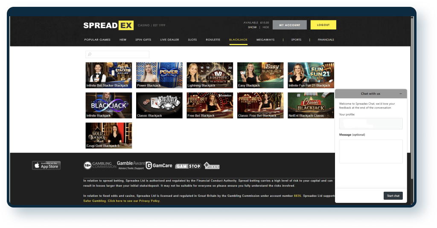Click the Spreadex logo
The height and width of the screenshot is (228, 437).
[108, 25]
